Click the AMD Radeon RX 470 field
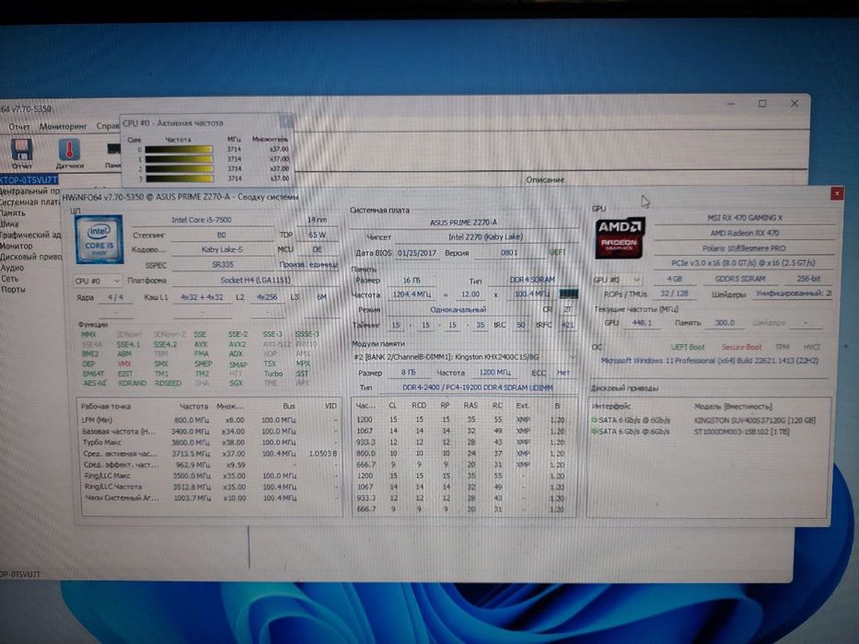 [x=744, y=234]
